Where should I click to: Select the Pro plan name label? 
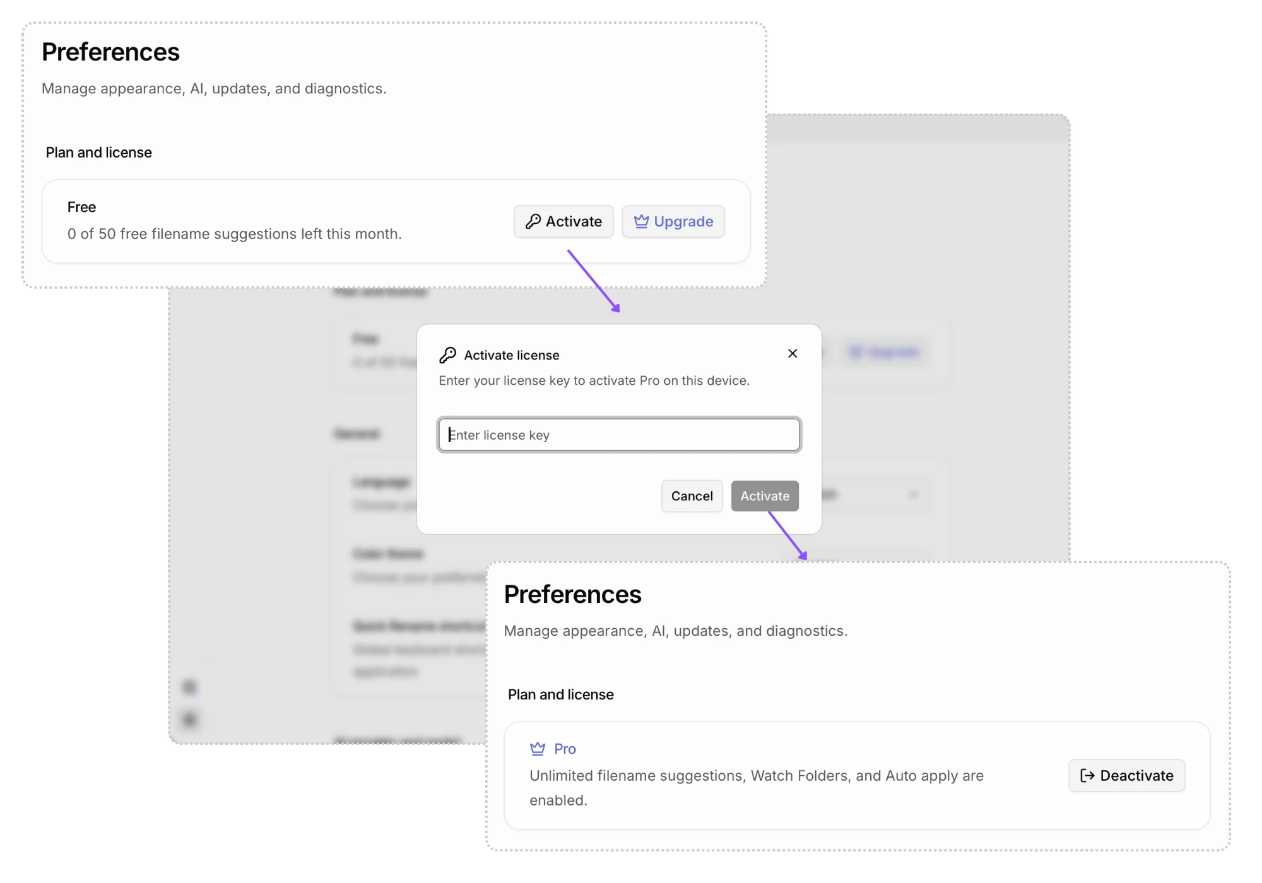(x=565, y=749)
